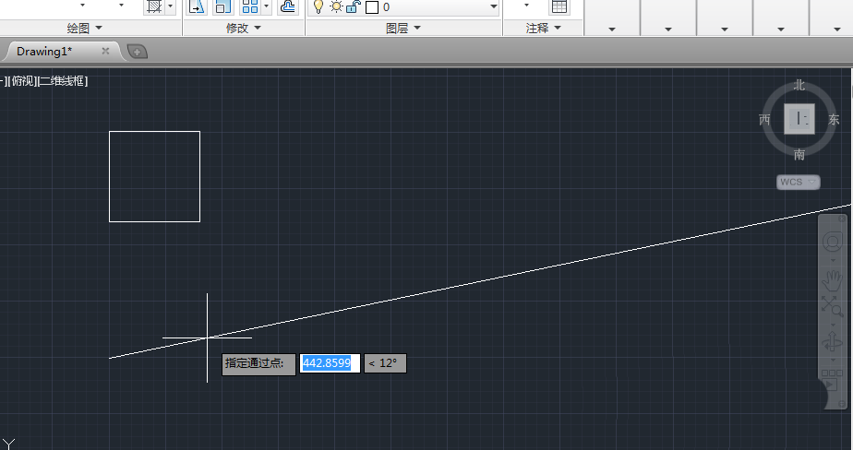853x450 pixels.
Task: Open the new drawing tab icon
Action: 137,52
